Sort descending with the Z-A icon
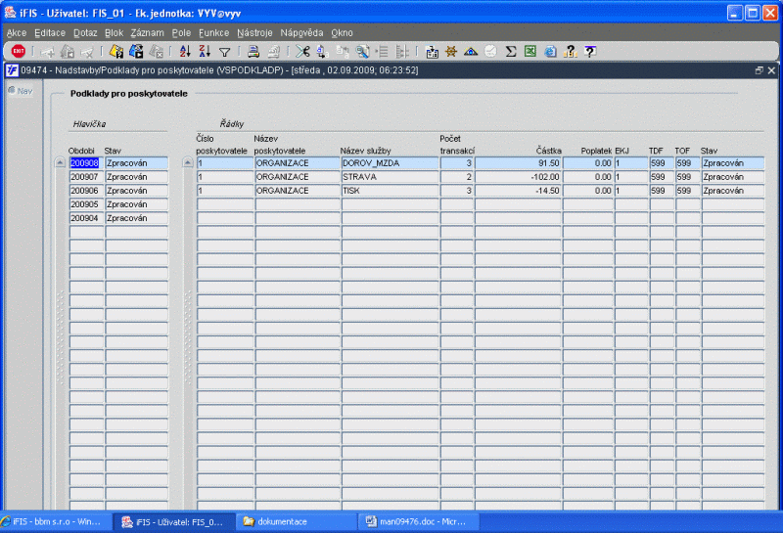 click(x=205, y=52)
